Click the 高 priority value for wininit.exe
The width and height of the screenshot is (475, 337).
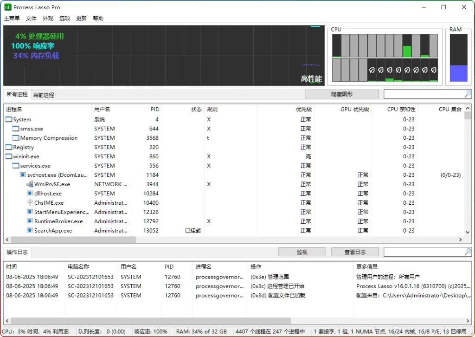point(308,156)
